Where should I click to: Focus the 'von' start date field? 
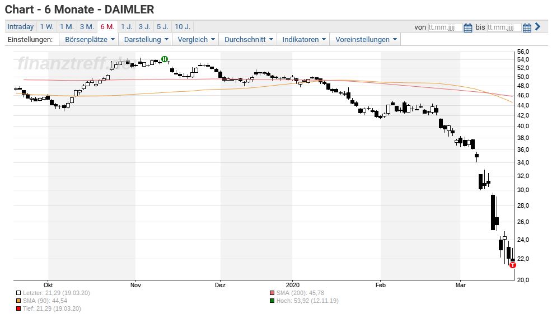tap(445, 27)
